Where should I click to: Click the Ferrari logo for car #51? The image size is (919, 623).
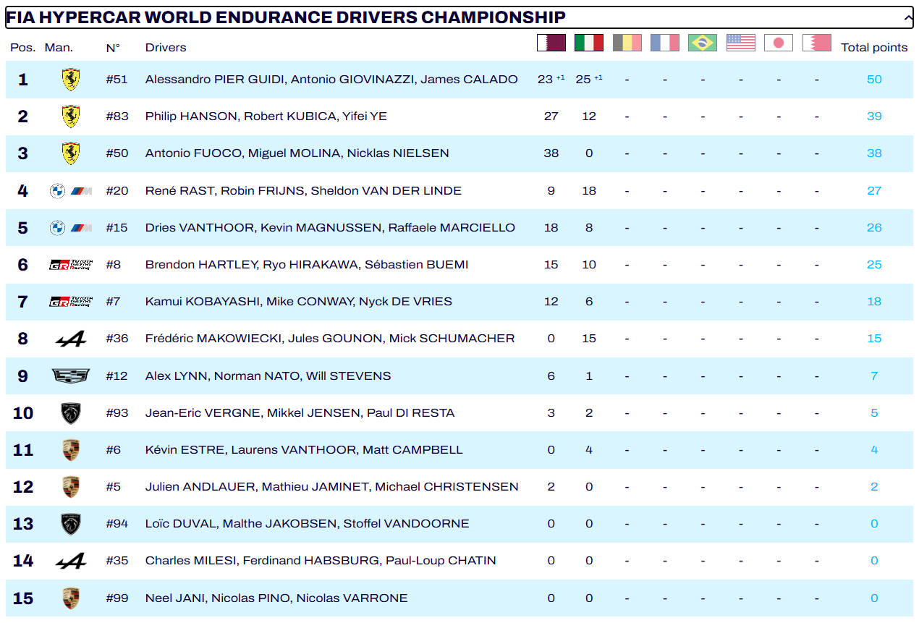pos(70,80)
